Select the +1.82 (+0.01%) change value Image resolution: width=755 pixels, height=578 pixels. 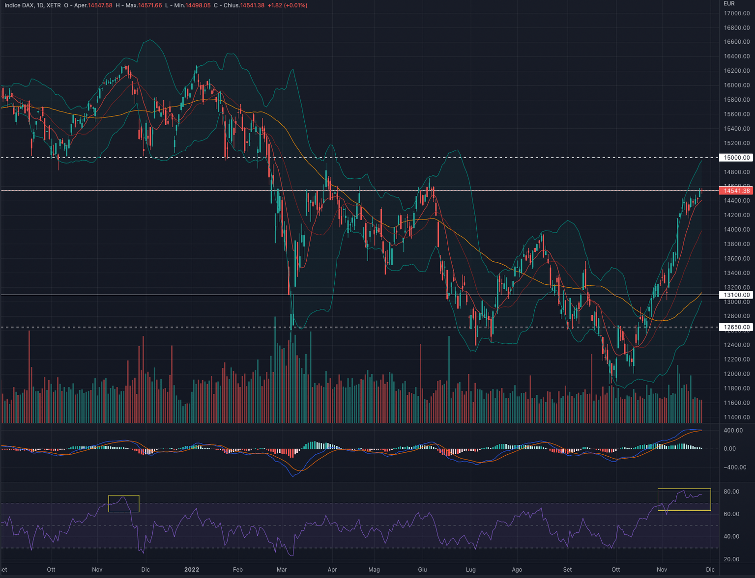288,5
